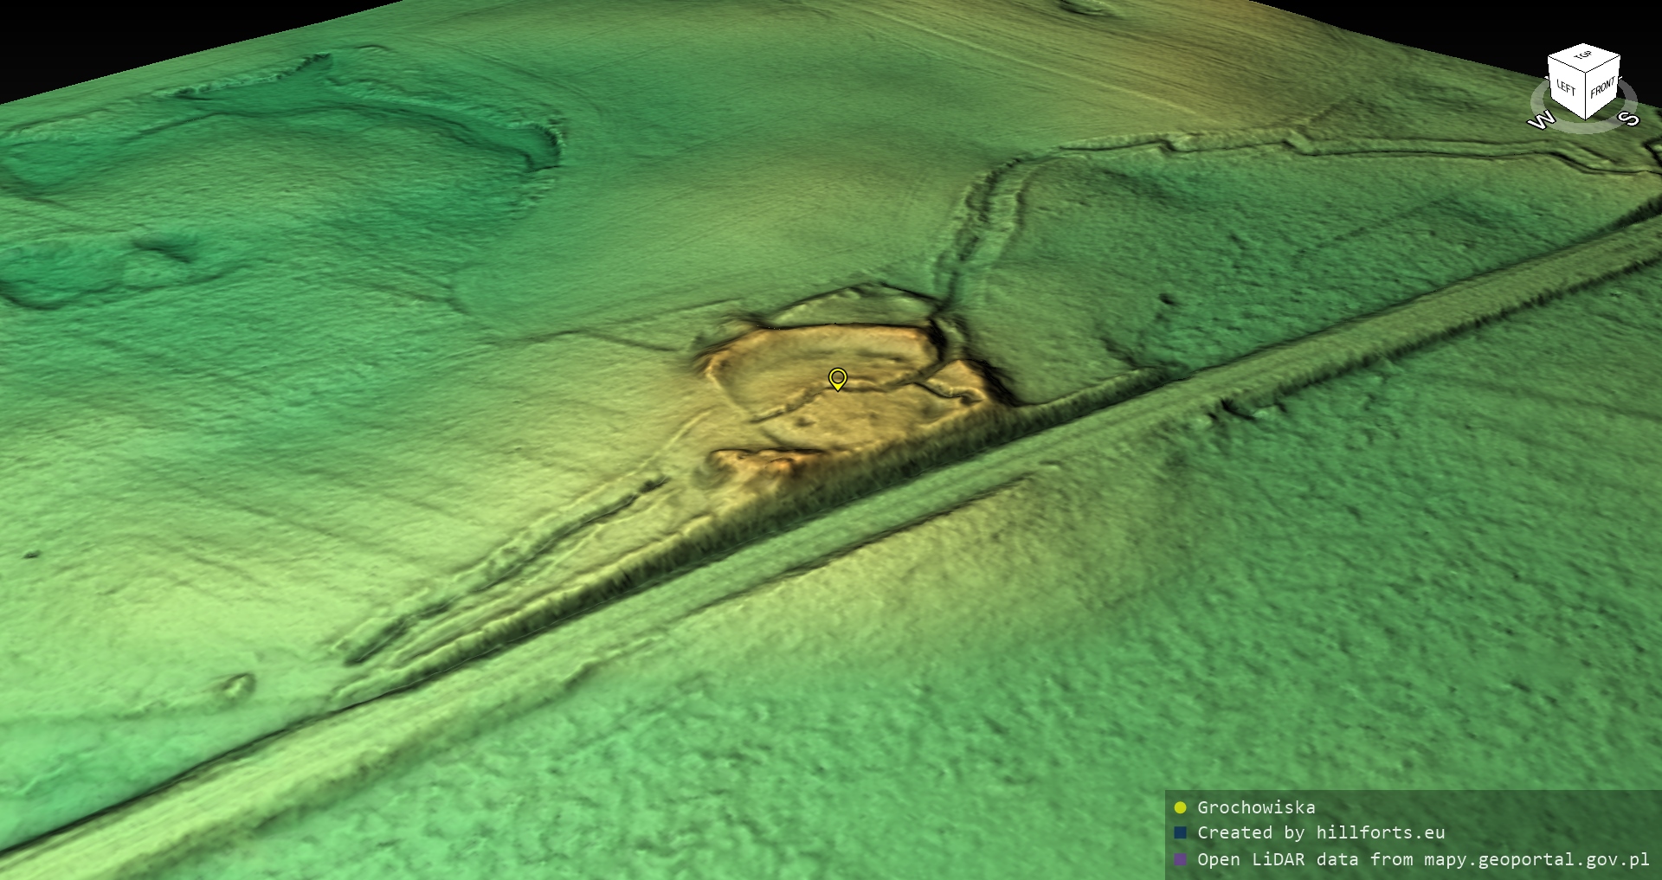
Task: Toggle the yellow Grochowiska legend dot
Action: [1180, 807]
